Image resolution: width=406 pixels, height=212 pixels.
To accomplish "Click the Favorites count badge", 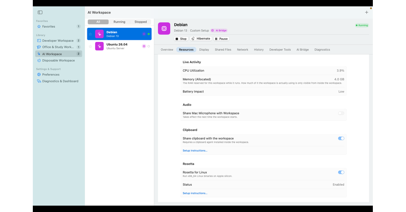I will [x=78, y=27].
